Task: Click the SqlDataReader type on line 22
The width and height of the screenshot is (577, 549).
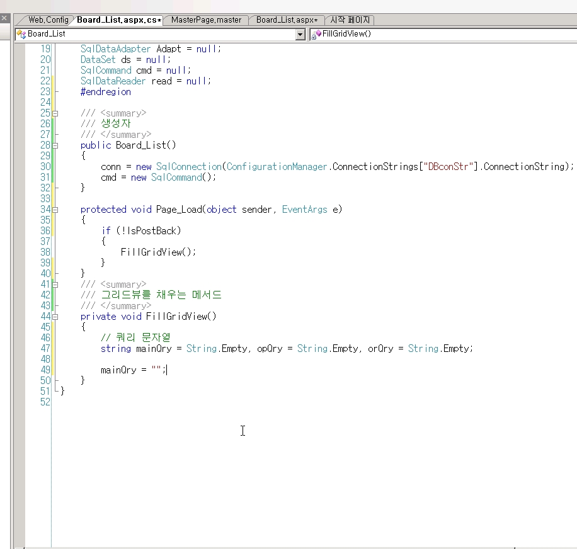Action: [113, 81]
